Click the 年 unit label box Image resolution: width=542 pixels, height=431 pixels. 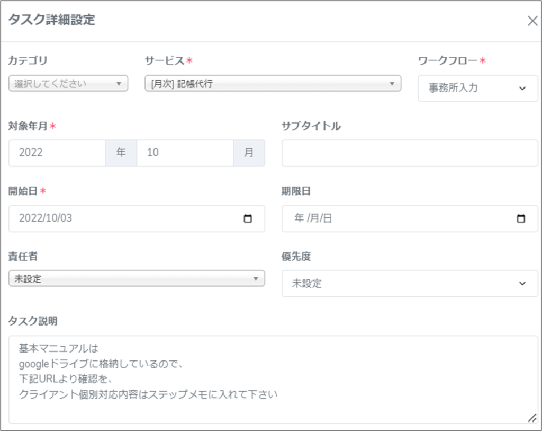pos(121,153)
